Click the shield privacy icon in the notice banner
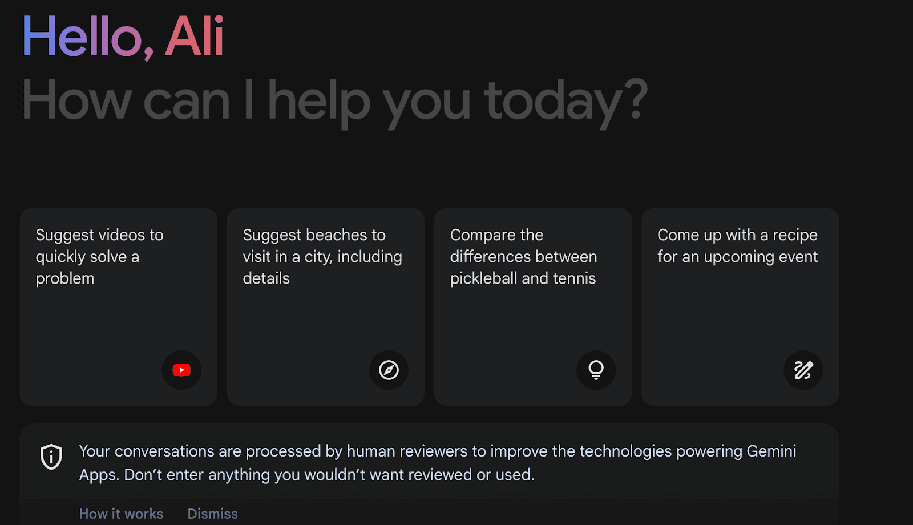The width and height of the screenshot is (913, 525). pyautogui.click(x=50, y=457)
